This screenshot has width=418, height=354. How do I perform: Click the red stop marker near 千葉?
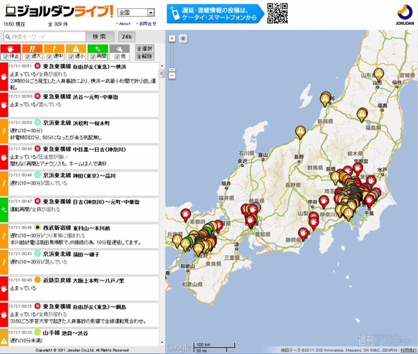click(x=369, y=201)
